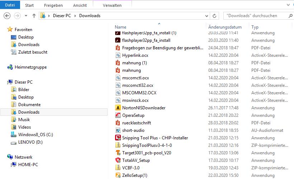Open the Datei menu tab
Image resolution: width=294 pixels, height=179 pixels.
point(10,5)
